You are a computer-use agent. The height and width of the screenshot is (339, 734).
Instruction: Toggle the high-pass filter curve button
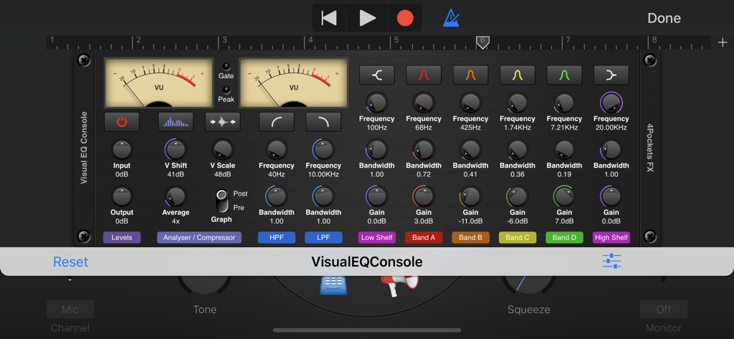point(276,122)
